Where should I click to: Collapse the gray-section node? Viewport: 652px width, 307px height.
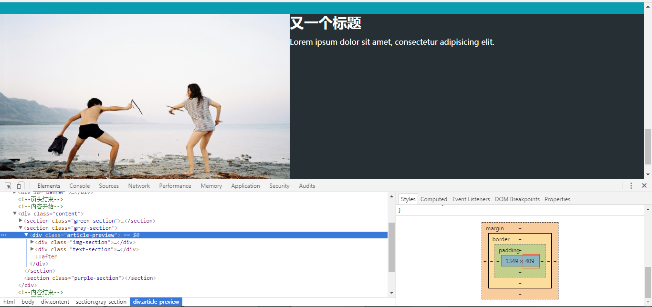[x=21, y=228]
